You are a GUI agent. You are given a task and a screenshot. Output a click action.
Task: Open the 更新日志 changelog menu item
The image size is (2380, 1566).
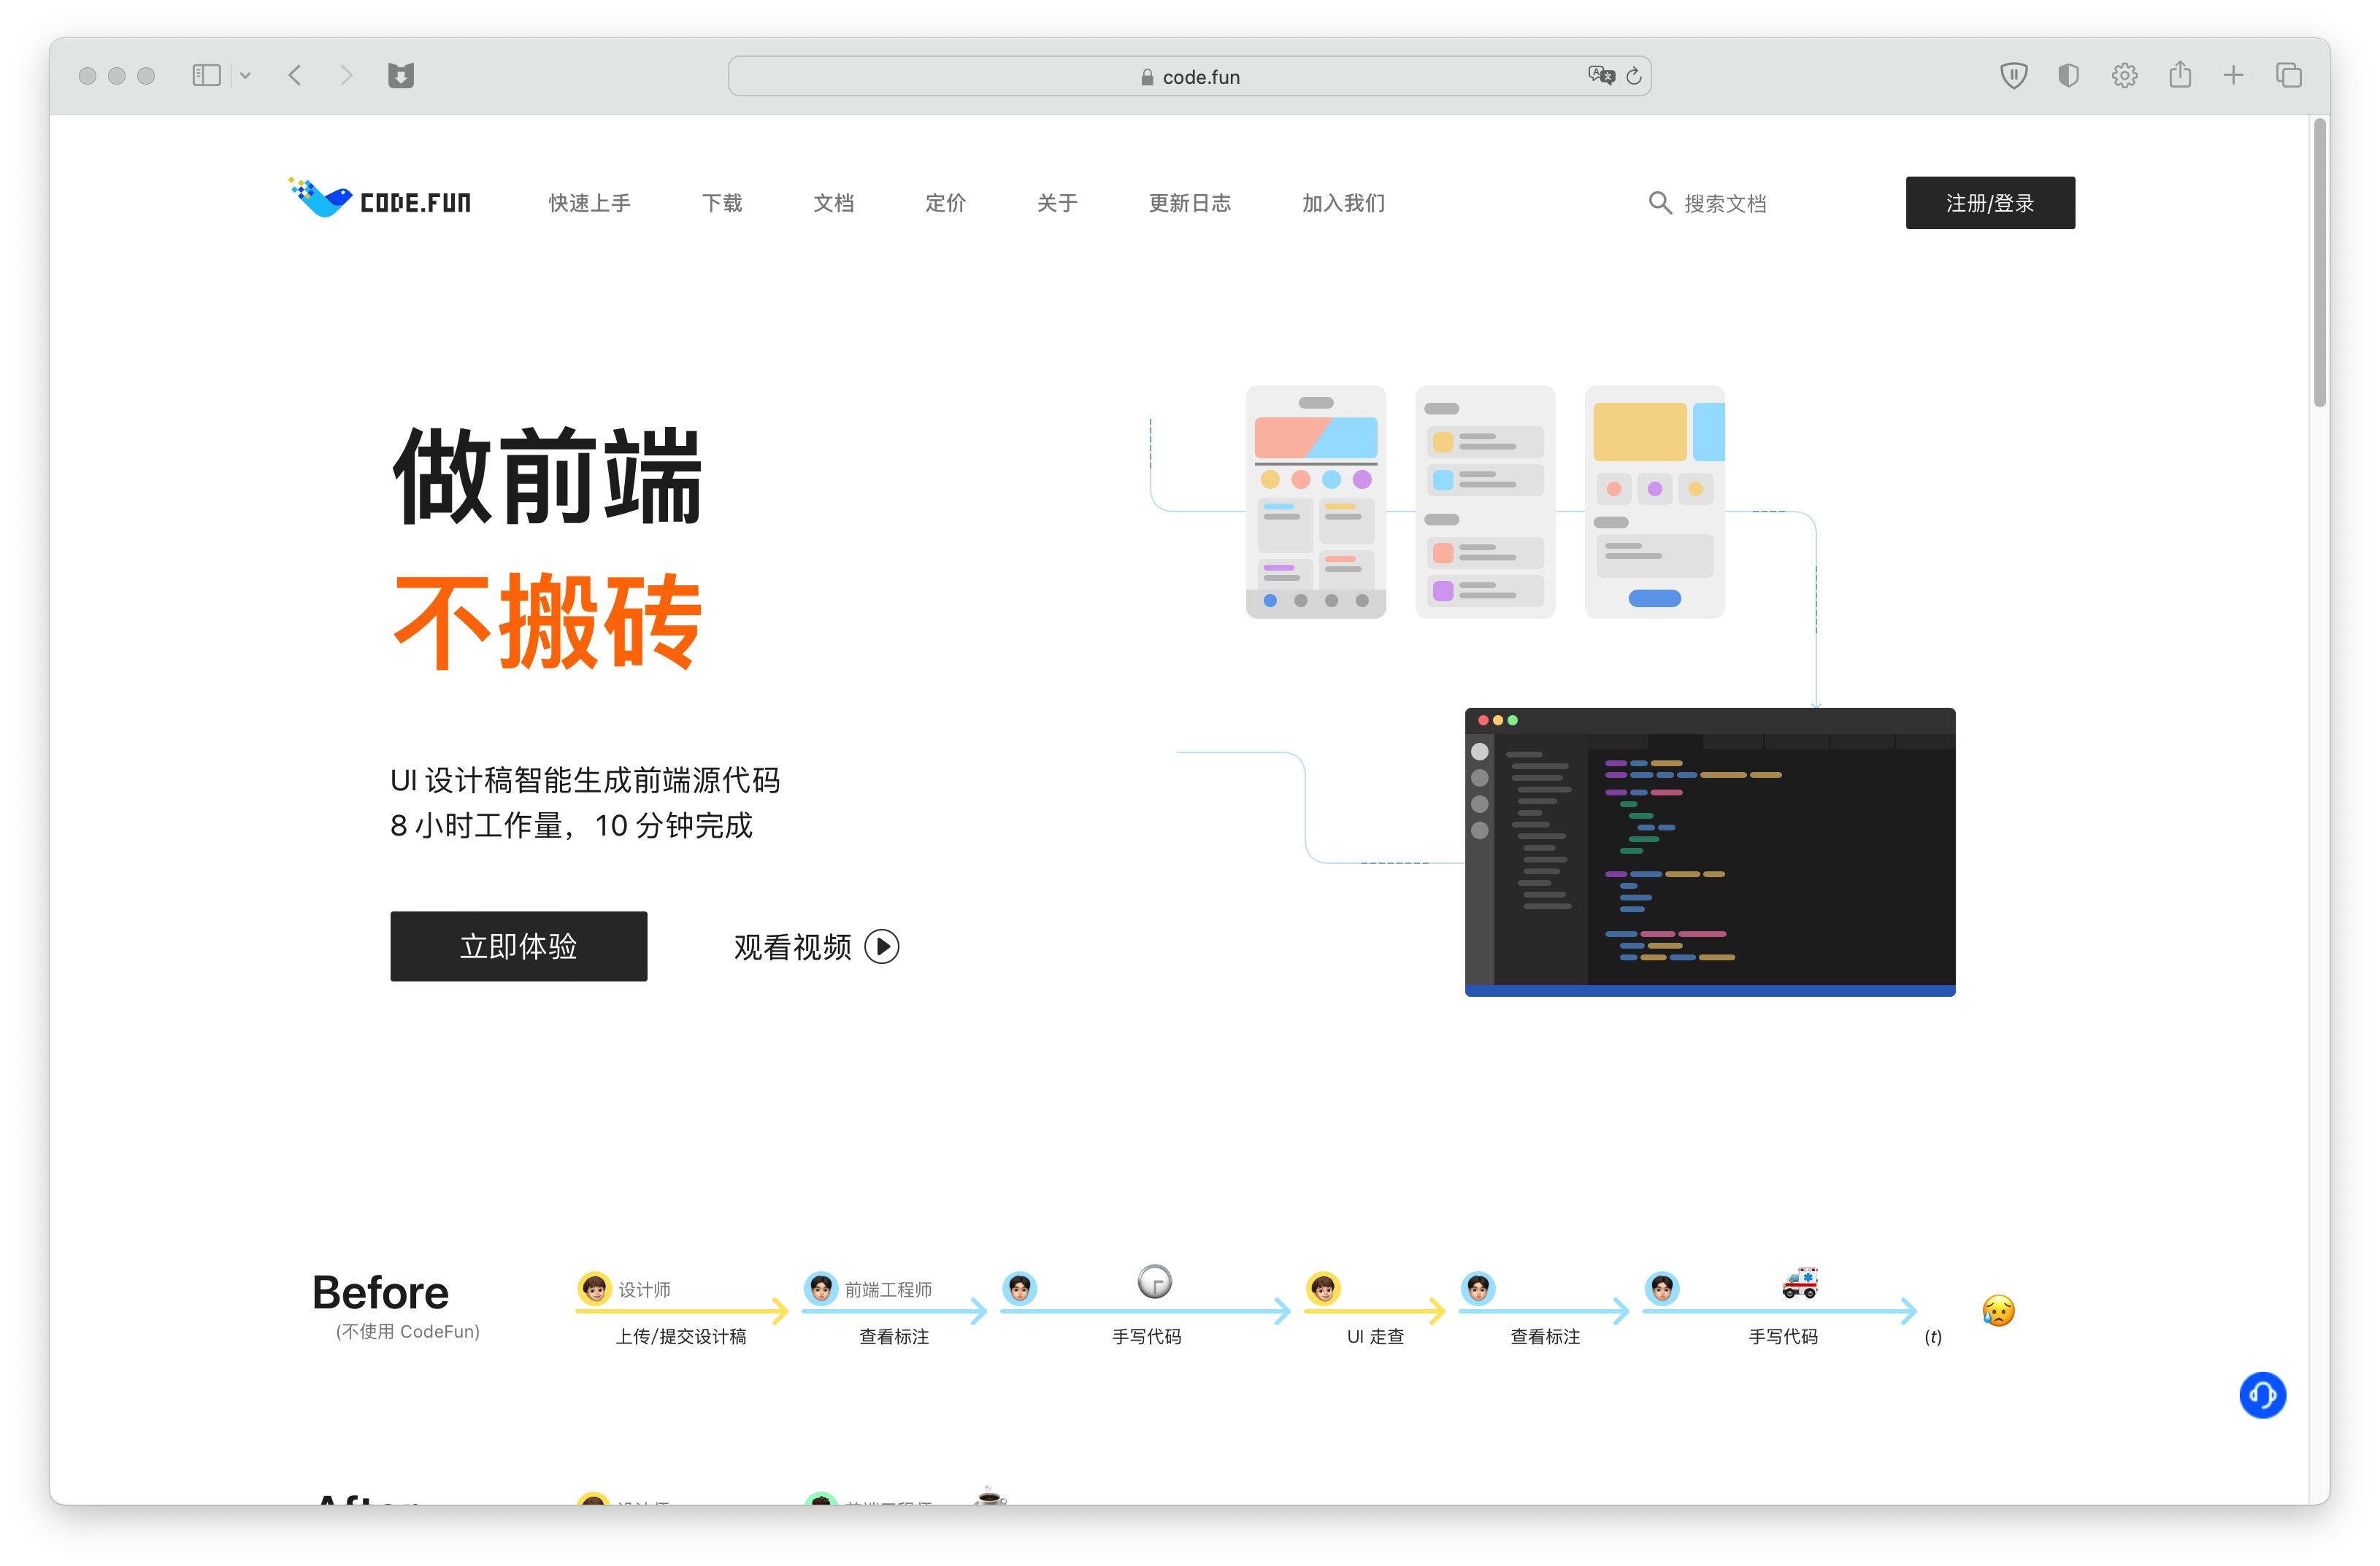point(1189,203)
